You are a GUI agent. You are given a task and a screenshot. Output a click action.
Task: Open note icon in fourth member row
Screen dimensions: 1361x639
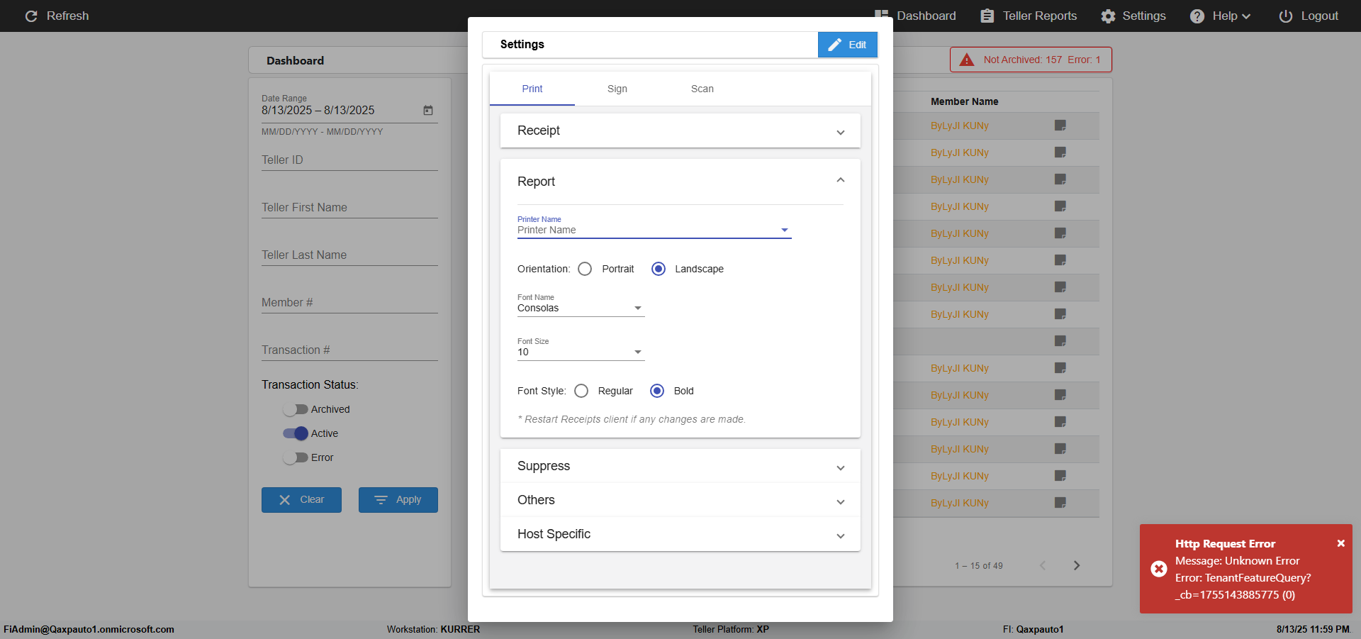pyautogui.click(x=1060, y=206)
